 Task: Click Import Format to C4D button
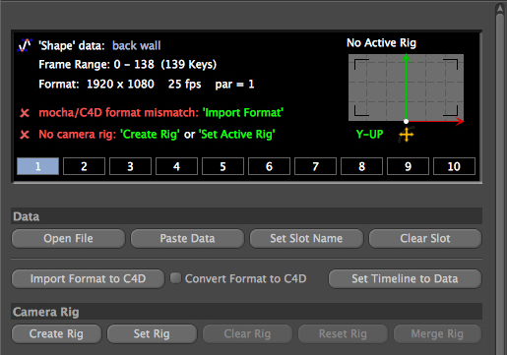(x=88, y=278)
